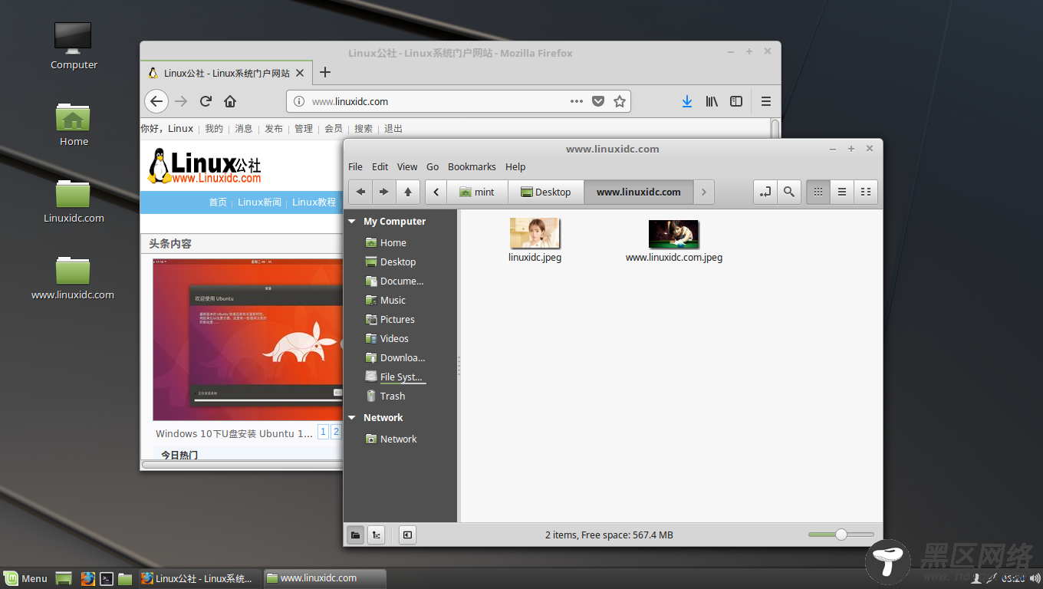Select the linuxidc.jpeg thumbnail

click(x=535, y=233)
